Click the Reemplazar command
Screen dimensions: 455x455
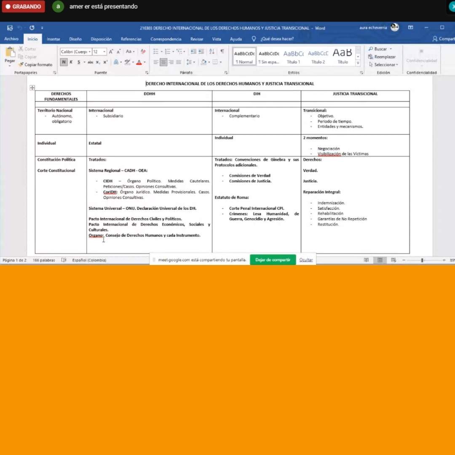coord(382,57)
